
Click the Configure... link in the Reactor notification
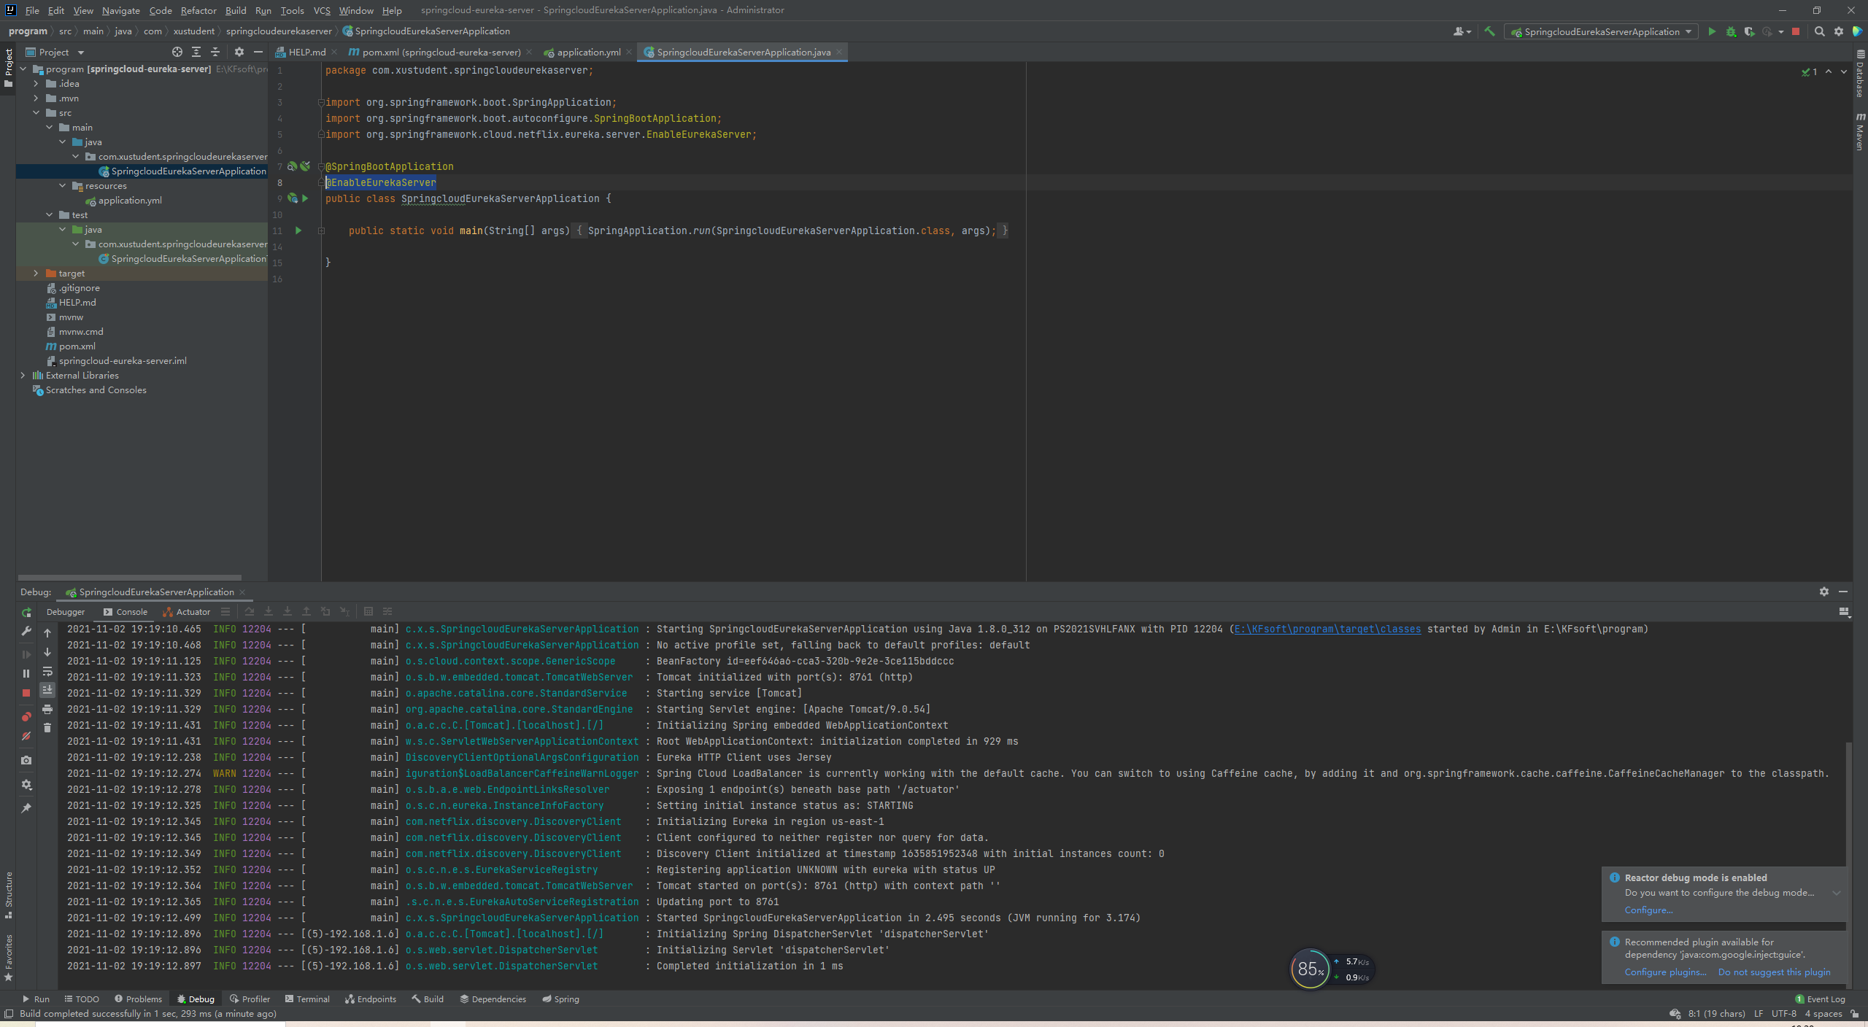click(x=1648, y=910)
